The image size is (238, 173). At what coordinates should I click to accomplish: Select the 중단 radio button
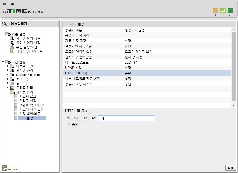coord(68,124)
